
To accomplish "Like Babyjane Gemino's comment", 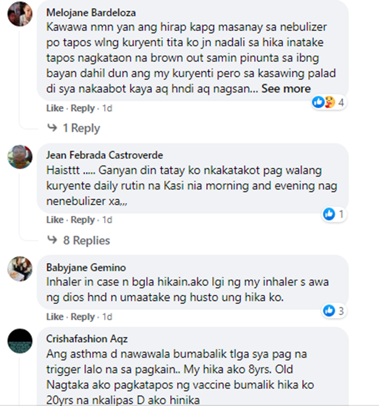I will point(55,317).
